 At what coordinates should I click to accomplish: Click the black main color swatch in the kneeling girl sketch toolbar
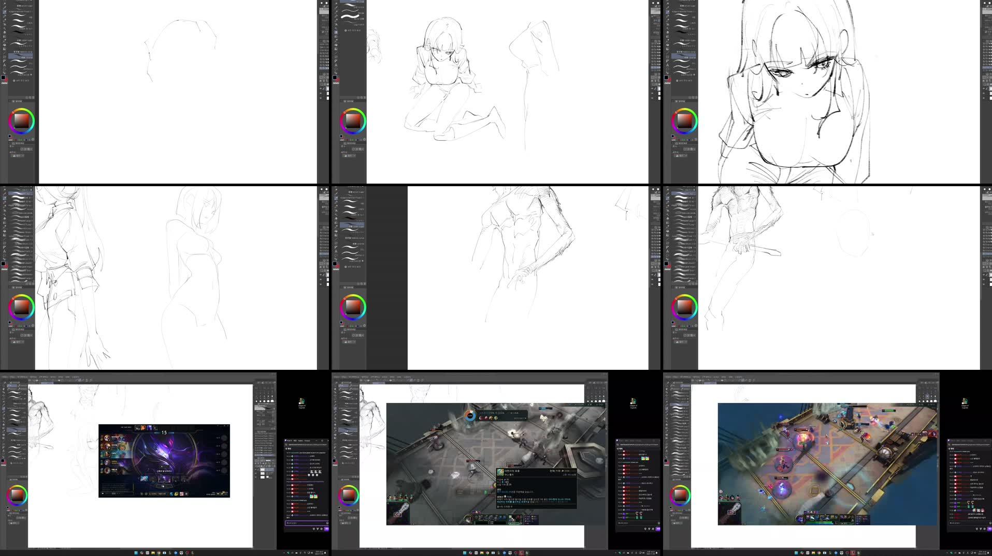(335, 77)
